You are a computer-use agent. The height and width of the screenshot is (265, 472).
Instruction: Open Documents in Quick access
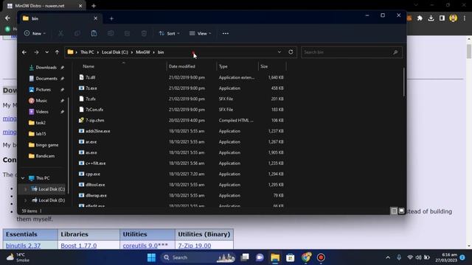pos(46,79)
